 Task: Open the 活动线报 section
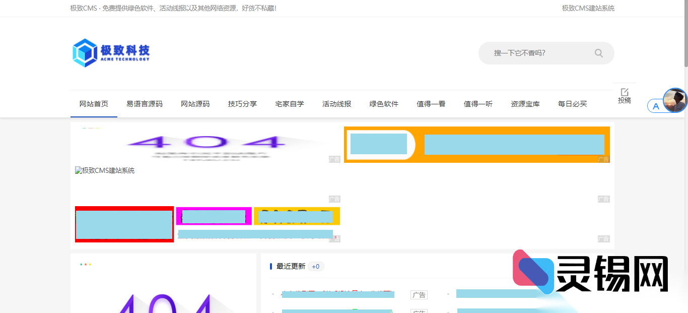pos(336,103)
